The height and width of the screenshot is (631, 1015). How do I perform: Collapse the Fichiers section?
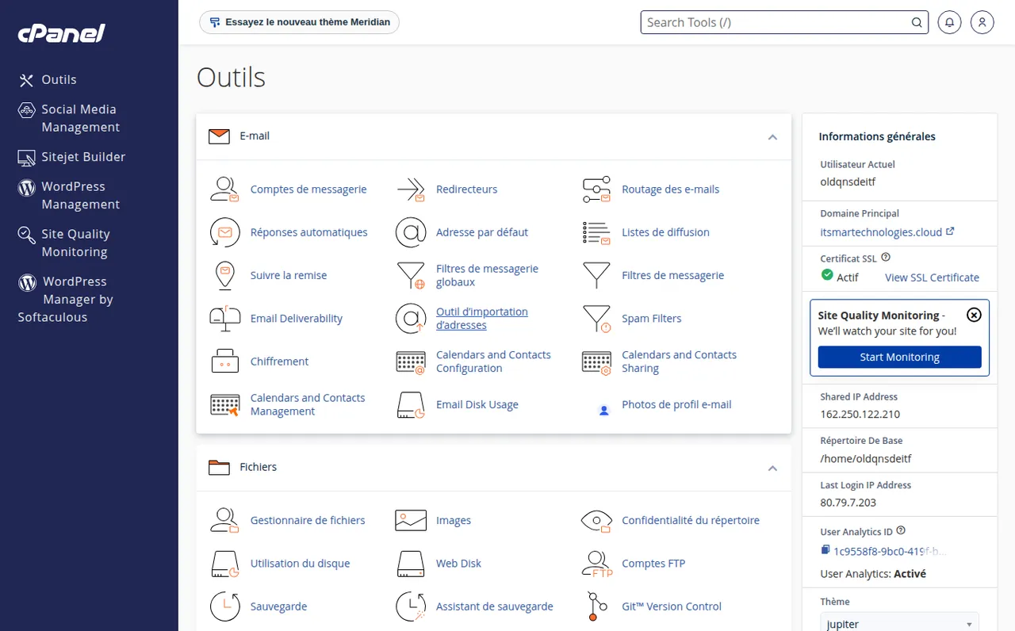772,468
